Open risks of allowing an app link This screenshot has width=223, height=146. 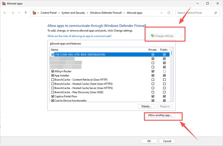coord(79,36)
